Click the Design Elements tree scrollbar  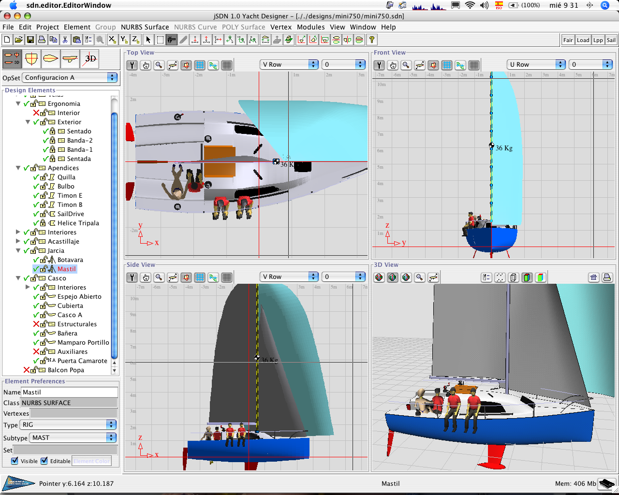click(x=114, y=235)
